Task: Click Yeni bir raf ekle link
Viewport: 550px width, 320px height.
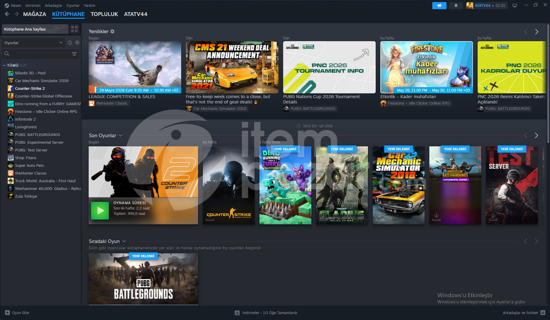Action: pos(314,126)
